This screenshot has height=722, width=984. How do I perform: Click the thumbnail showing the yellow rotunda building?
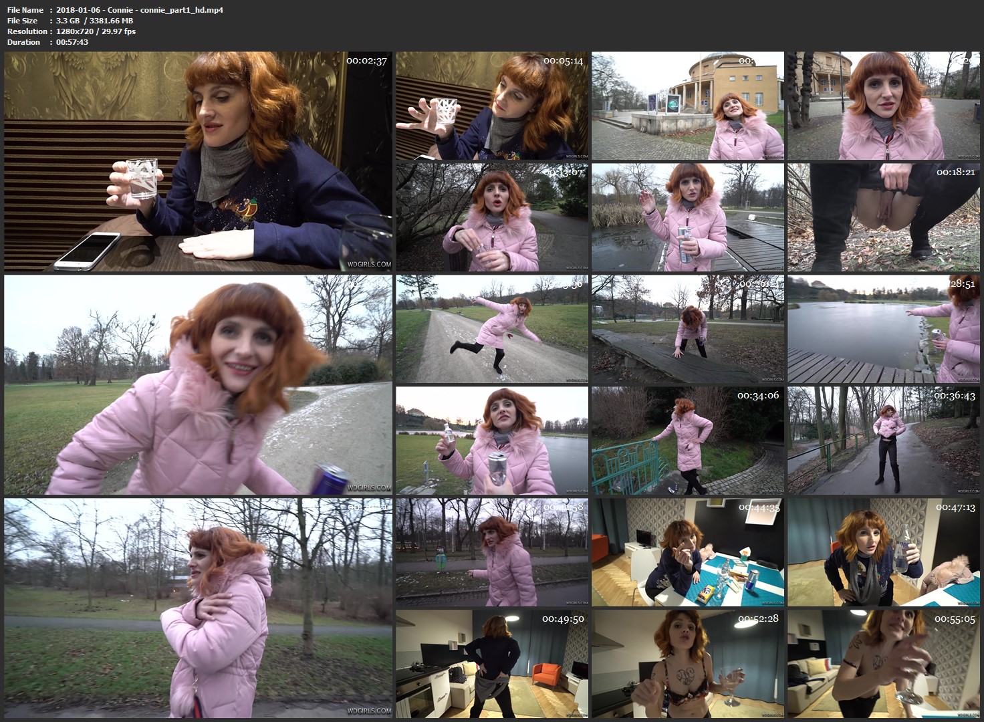(x=687, y=106)
